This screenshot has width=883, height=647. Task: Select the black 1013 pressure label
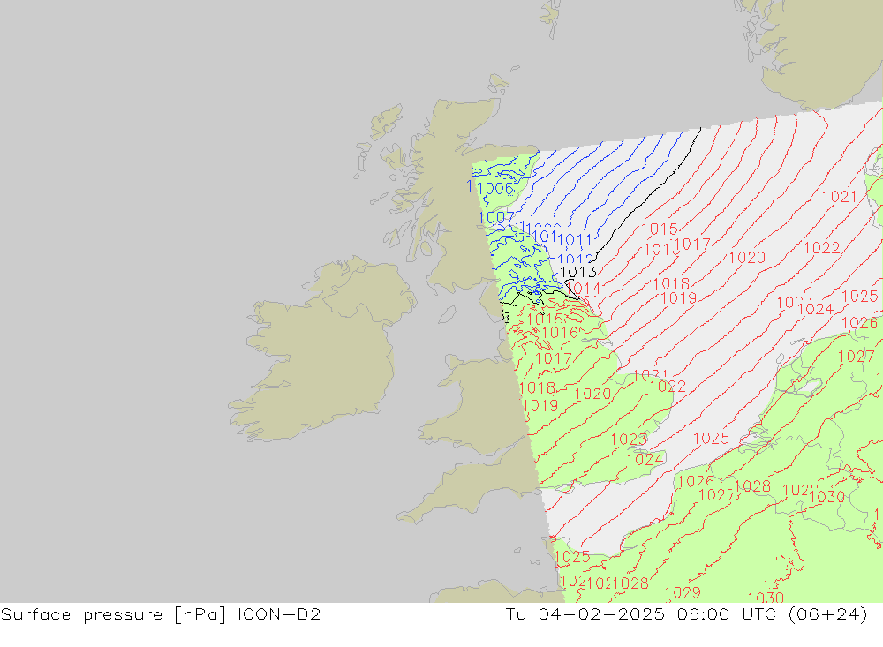click(578, 272)
